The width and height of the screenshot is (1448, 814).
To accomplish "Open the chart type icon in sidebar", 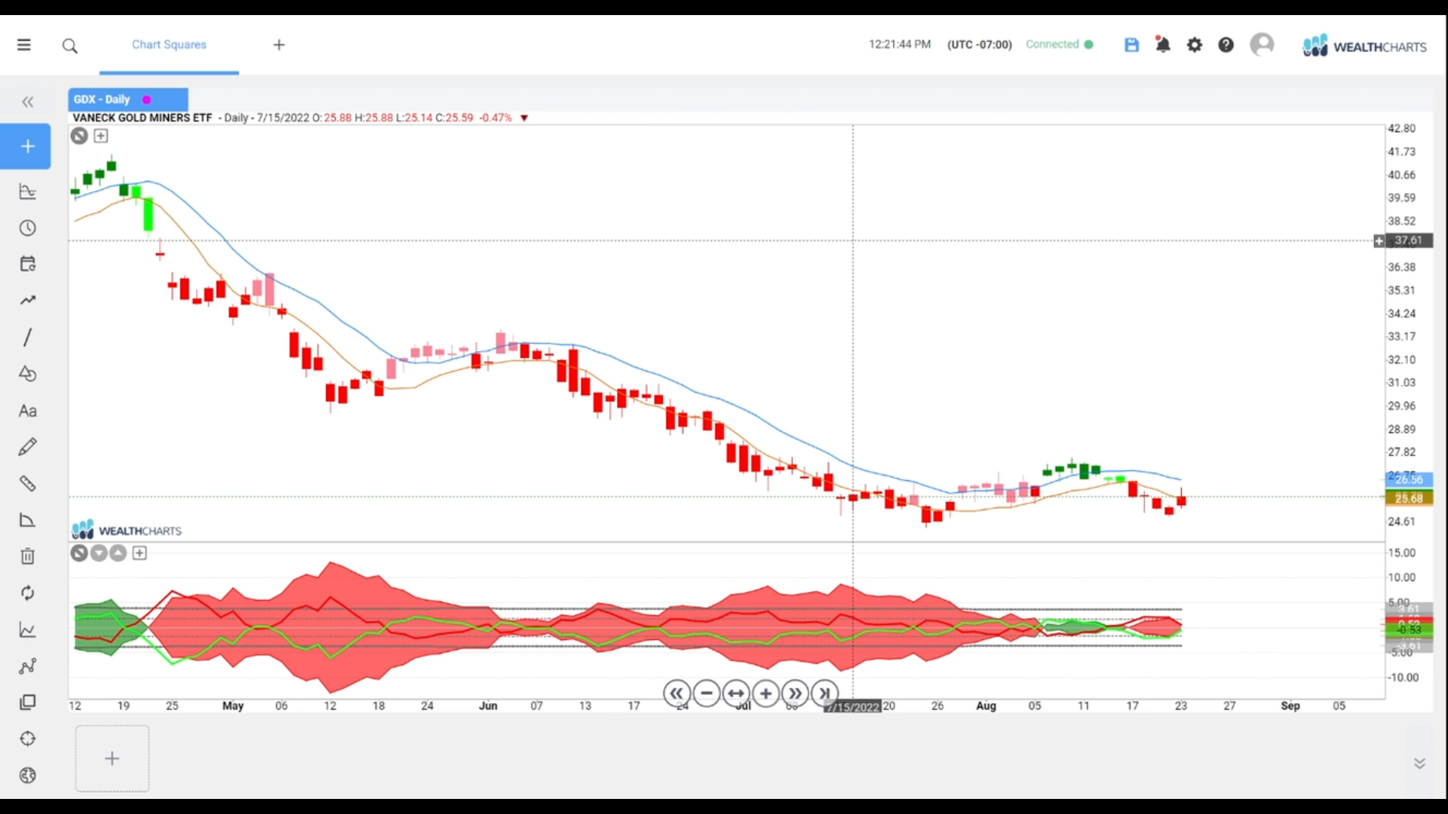I will coord(28,191).
